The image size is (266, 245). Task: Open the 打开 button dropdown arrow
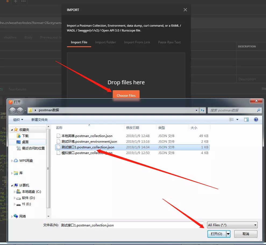[228, 234]
